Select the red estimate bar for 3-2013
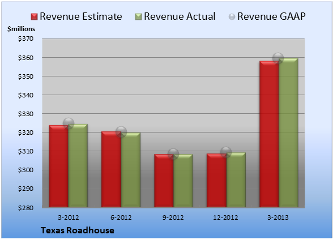This screenshot has height=239, width=333. (x=269, y=134)
